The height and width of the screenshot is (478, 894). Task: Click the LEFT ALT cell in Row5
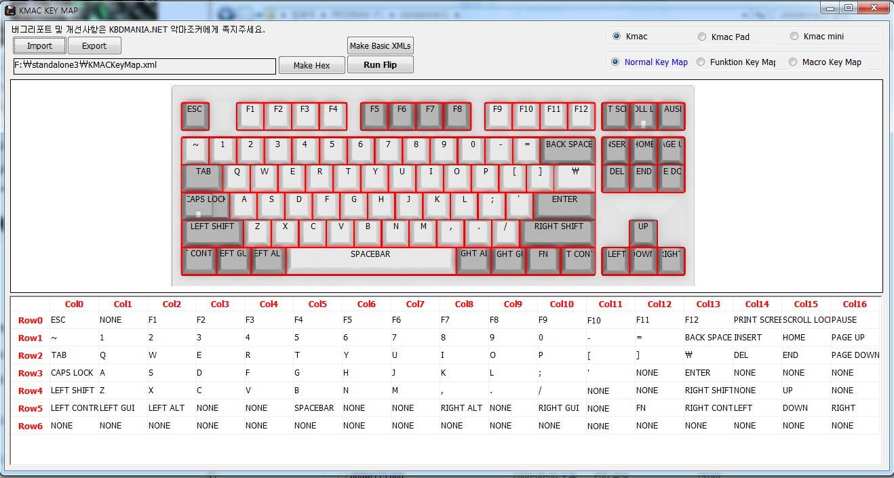pyautogui.click(x=171, y=408)
